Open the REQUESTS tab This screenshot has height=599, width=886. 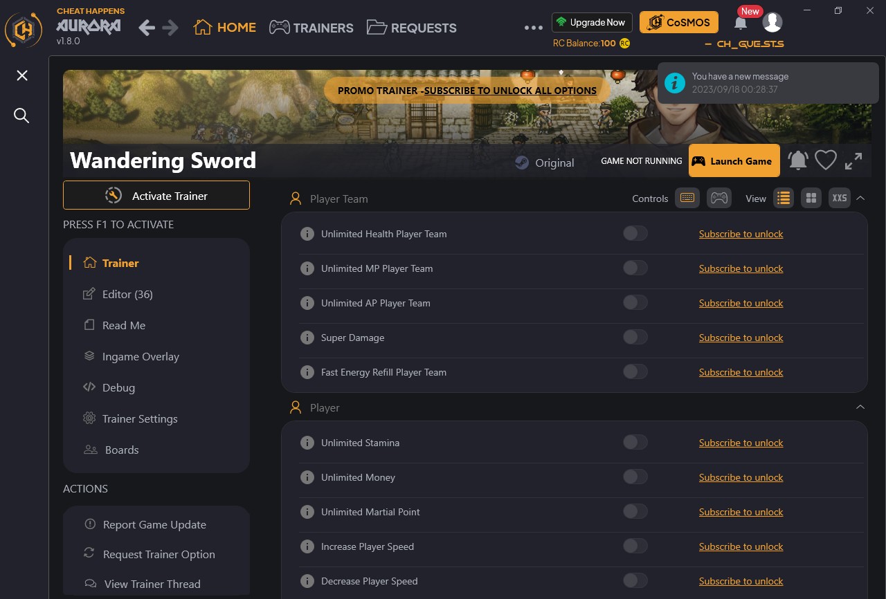pyautogui.click(x=412, y=28)
